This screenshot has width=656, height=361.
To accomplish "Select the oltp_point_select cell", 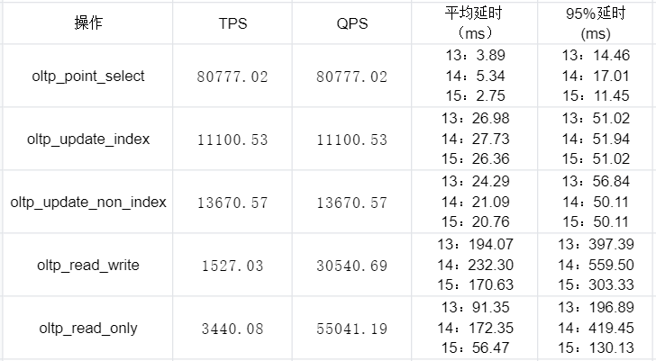I will click(x=88, y=76).
